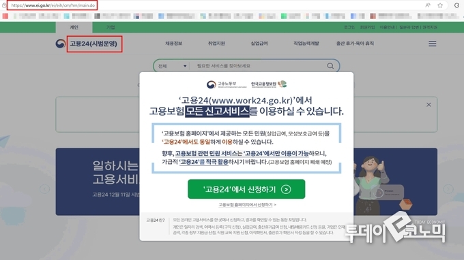Click the 질문과 답변 link
464x260 pixels.
(x=409, y=27)
